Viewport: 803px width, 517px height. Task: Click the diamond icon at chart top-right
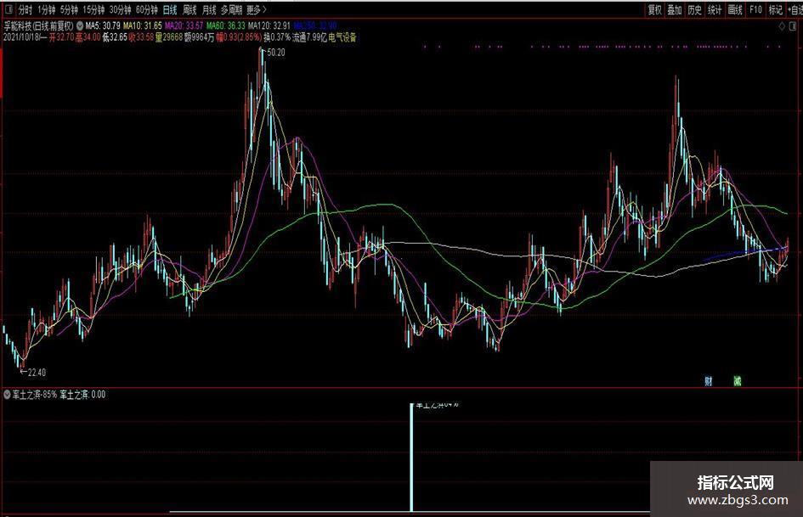[x=782, y=26]
